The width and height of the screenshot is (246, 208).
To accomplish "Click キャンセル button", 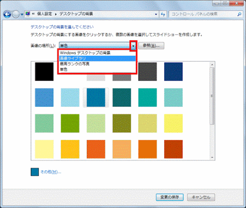I will coord(201,197).
